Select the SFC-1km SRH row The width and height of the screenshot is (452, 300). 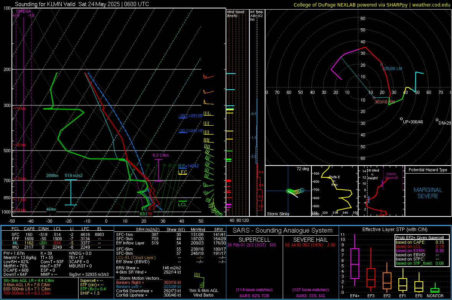tap(171, 234)
